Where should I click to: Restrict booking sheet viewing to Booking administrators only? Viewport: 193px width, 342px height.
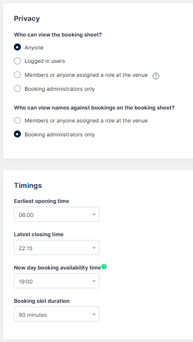(17, 89)
